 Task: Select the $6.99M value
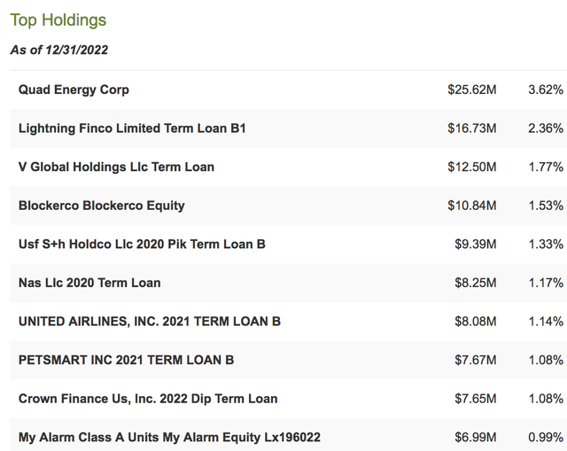coord(476,438)
